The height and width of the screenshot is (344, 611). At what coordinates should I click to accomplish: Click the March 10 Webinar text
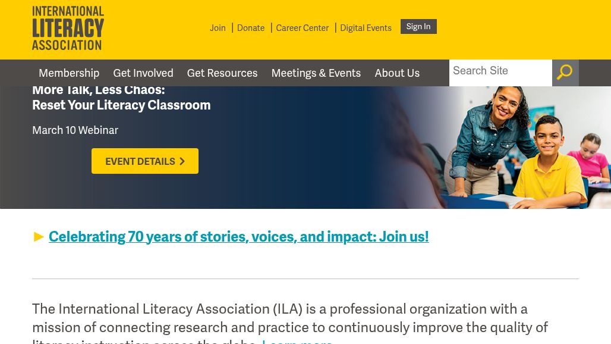coord(75,130)
